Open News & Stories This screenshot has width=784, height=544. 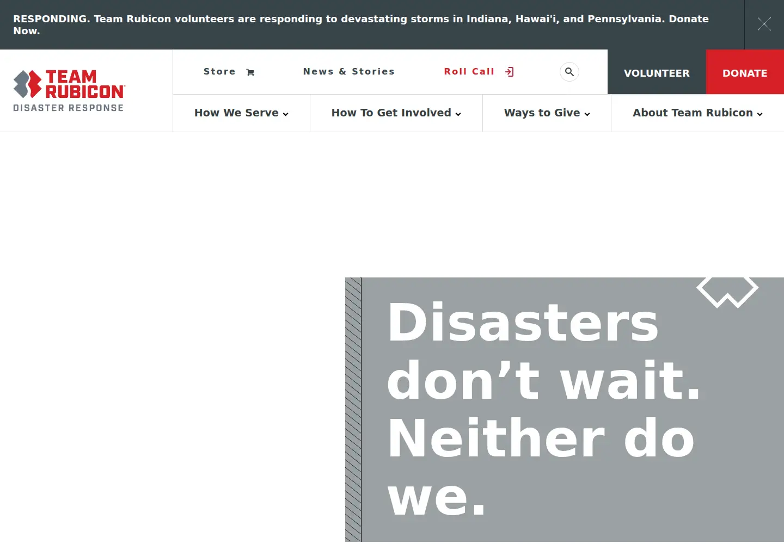[349, 72]
